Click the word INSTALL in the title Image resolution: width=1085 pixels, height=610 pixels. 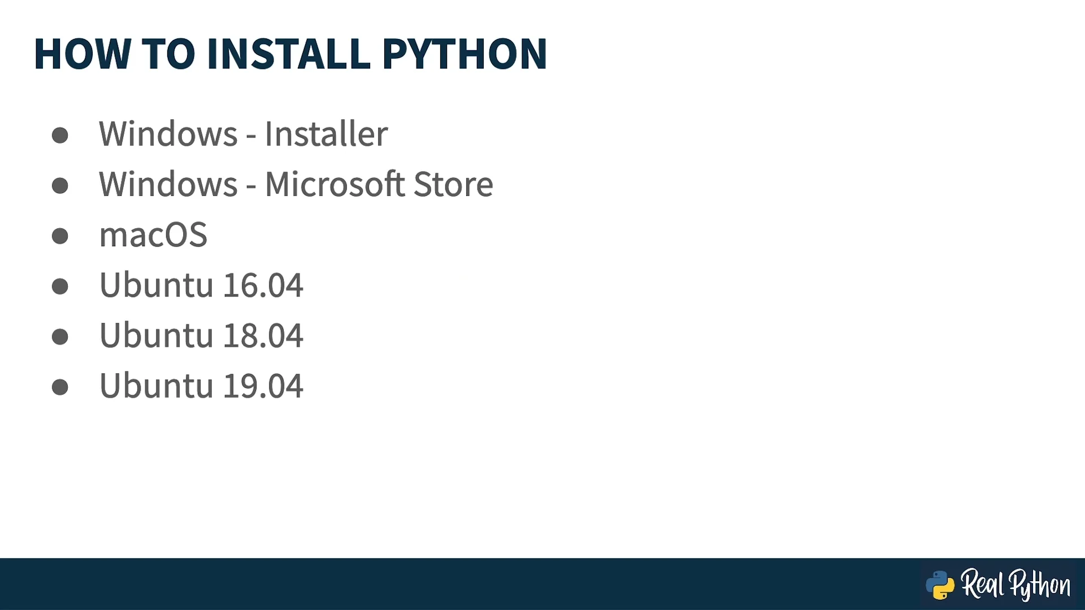click(x=289, y=54)
